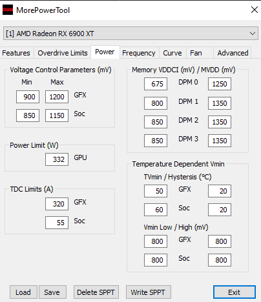Image resolution: width=261 pixels, height=302 pixels.
Task: Click the Soc TDC limit field showing 55
Action: click(x=57, y=223)
